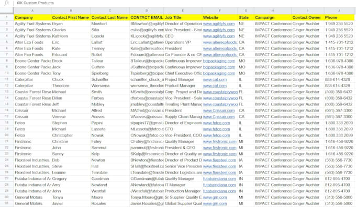Open bcipackaging.com link in Brock's row
This screenshot has height=207, width=356.
coord(219,61)
